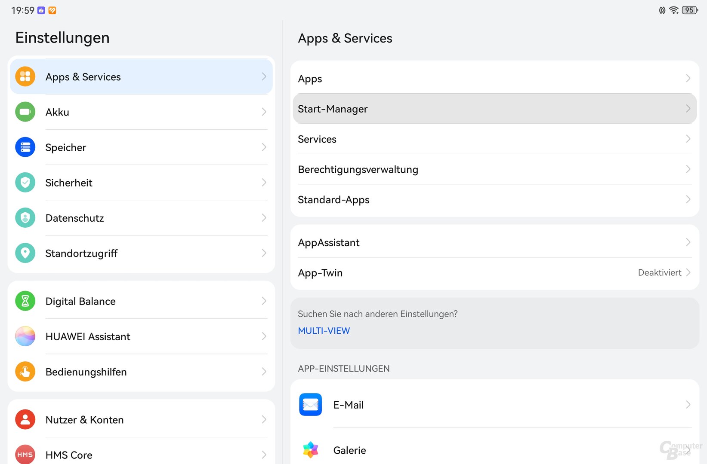Tap the Einstellungen heading
Screen dimensions: 707x464
click(x=62, y=38)
